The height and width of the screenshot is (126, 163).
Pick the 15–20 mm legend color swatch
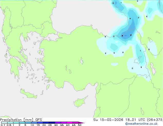(x=40, y=123)
